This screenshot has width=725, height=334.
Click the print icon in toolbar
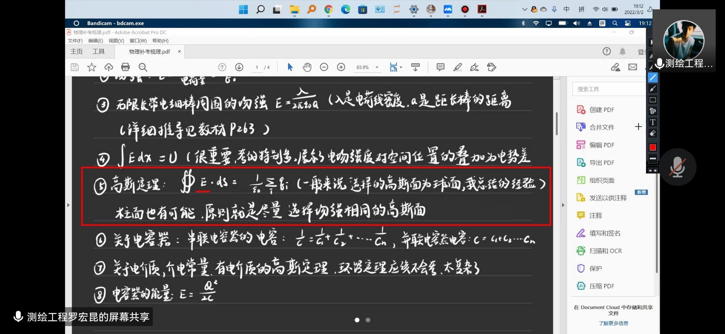pos(125,67)
